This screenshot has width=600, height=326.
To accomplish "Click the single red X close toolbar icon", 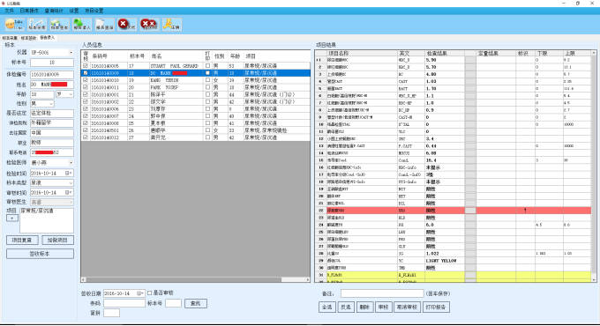I will click(127, 25).
